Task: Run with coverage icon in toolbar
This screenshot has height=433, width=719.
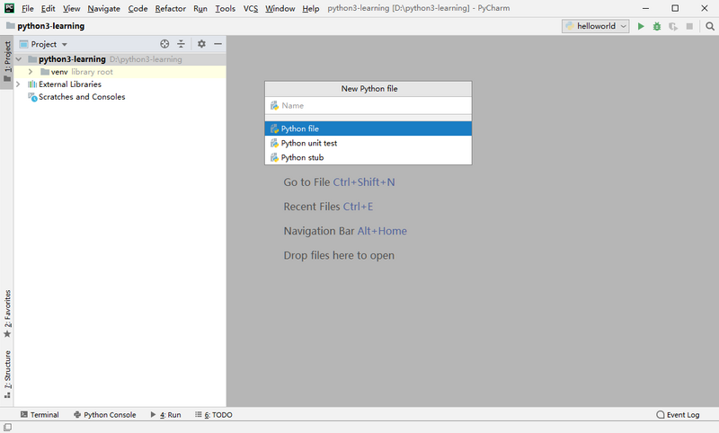Action: (672, 26)
